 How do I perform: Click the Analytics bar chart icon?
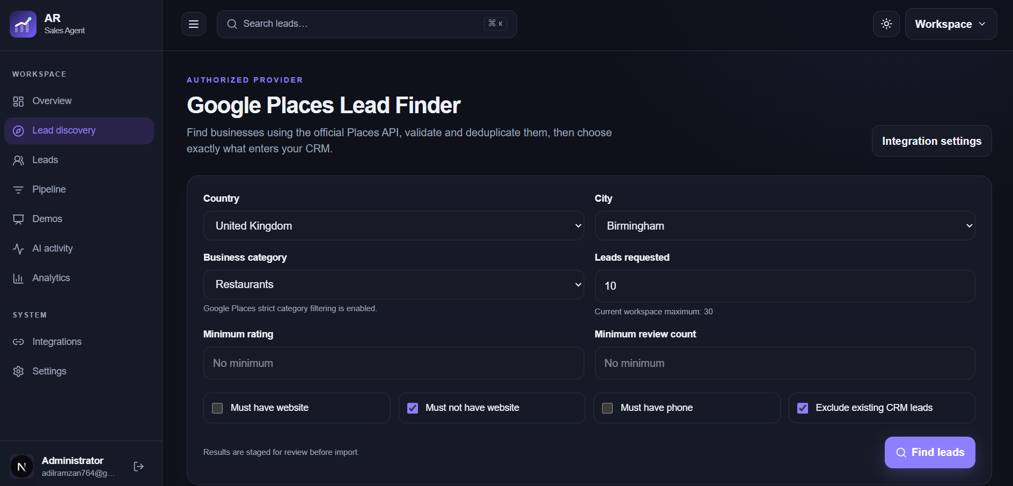click(18, 278)
